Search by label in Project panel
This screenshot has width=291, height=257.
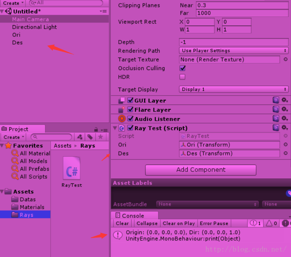click(90, 137)
